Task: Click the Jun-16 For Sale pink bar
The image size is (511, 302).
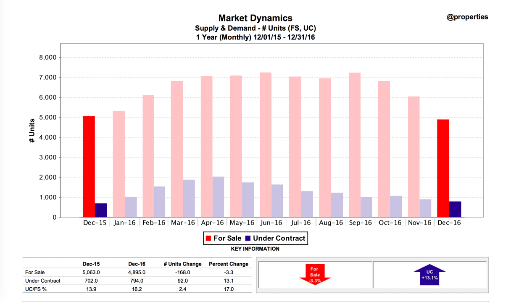Action: [x=266, y=145]
